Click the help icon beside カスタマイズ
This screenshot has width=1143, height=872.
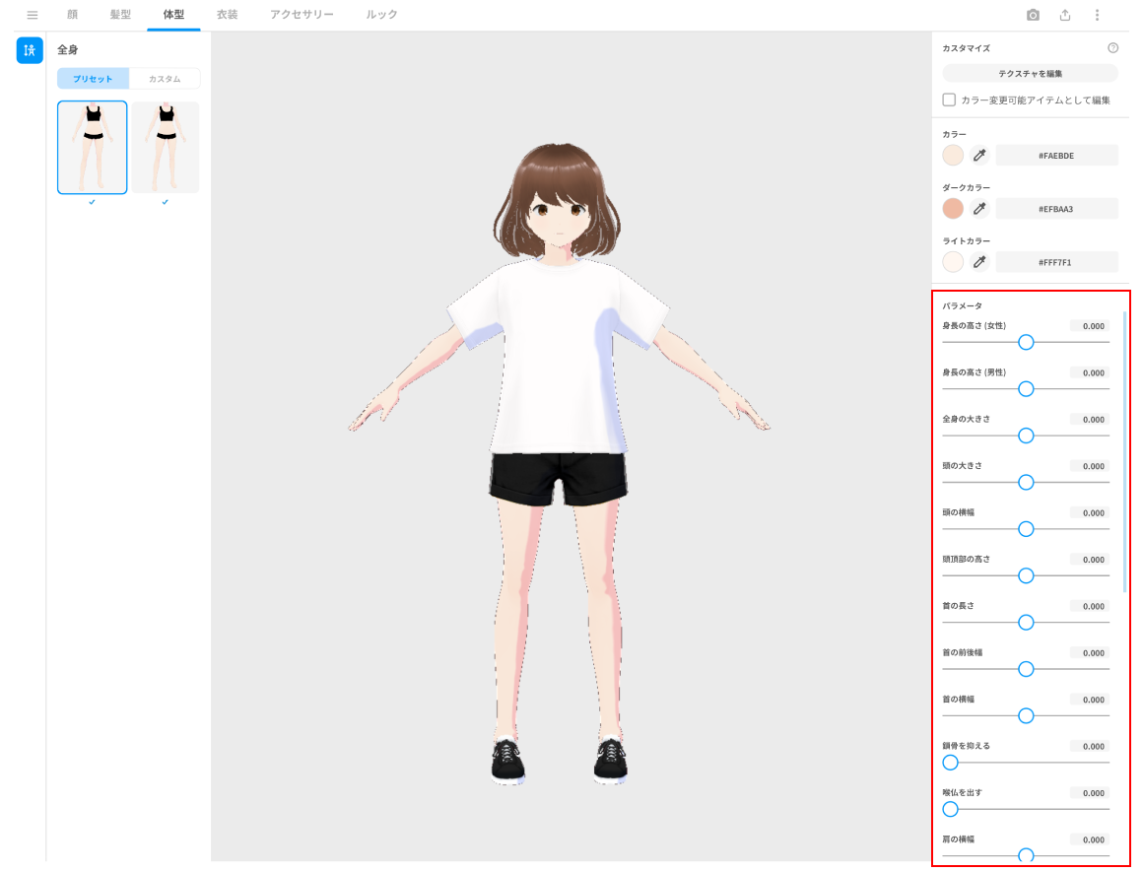coord(1112,47)
